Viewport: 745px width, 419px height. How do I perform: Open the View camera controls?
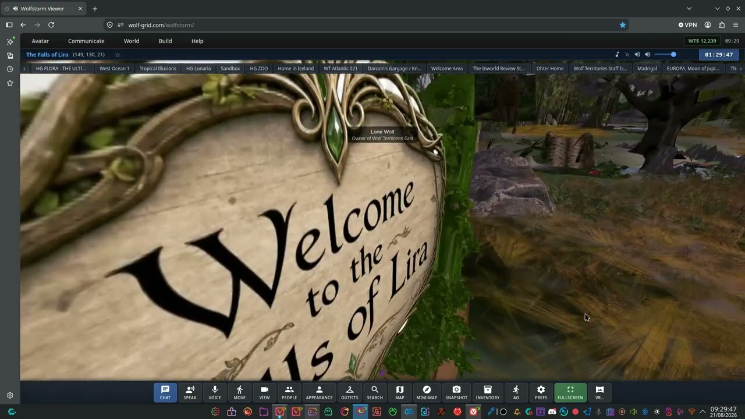[x=264, y=392]
